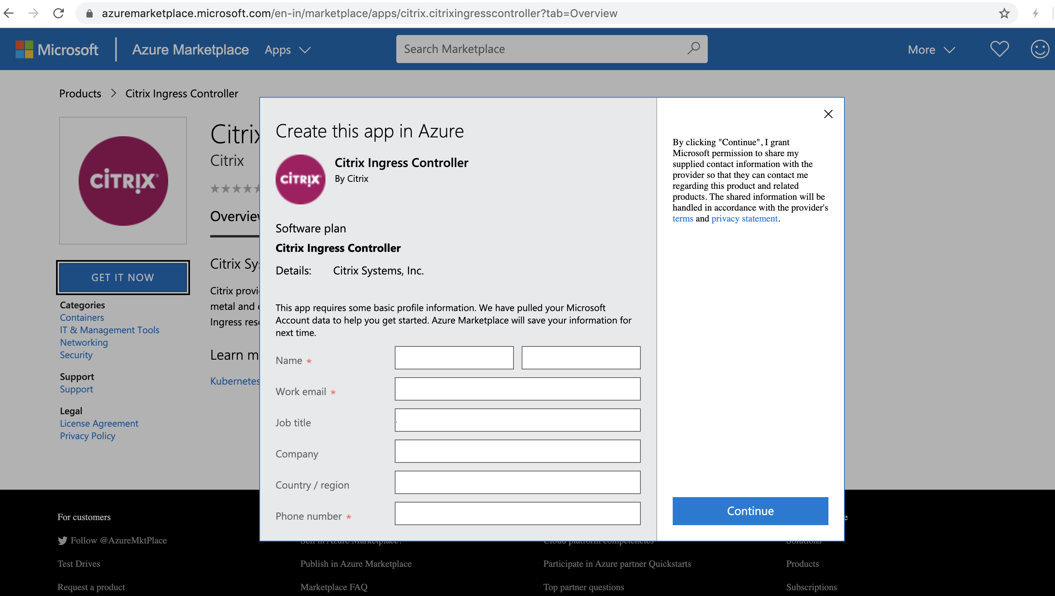Open the provider's terms link
The image size is (1055, 596).
point(683,218)
